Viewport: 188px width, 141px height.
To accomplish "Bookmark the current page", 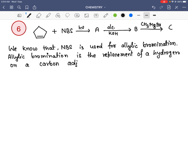I will [27, 7].
